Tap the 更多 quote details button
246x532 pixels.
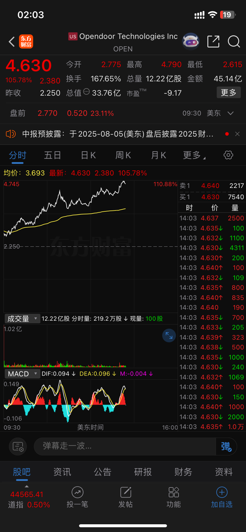coord(228,93)
